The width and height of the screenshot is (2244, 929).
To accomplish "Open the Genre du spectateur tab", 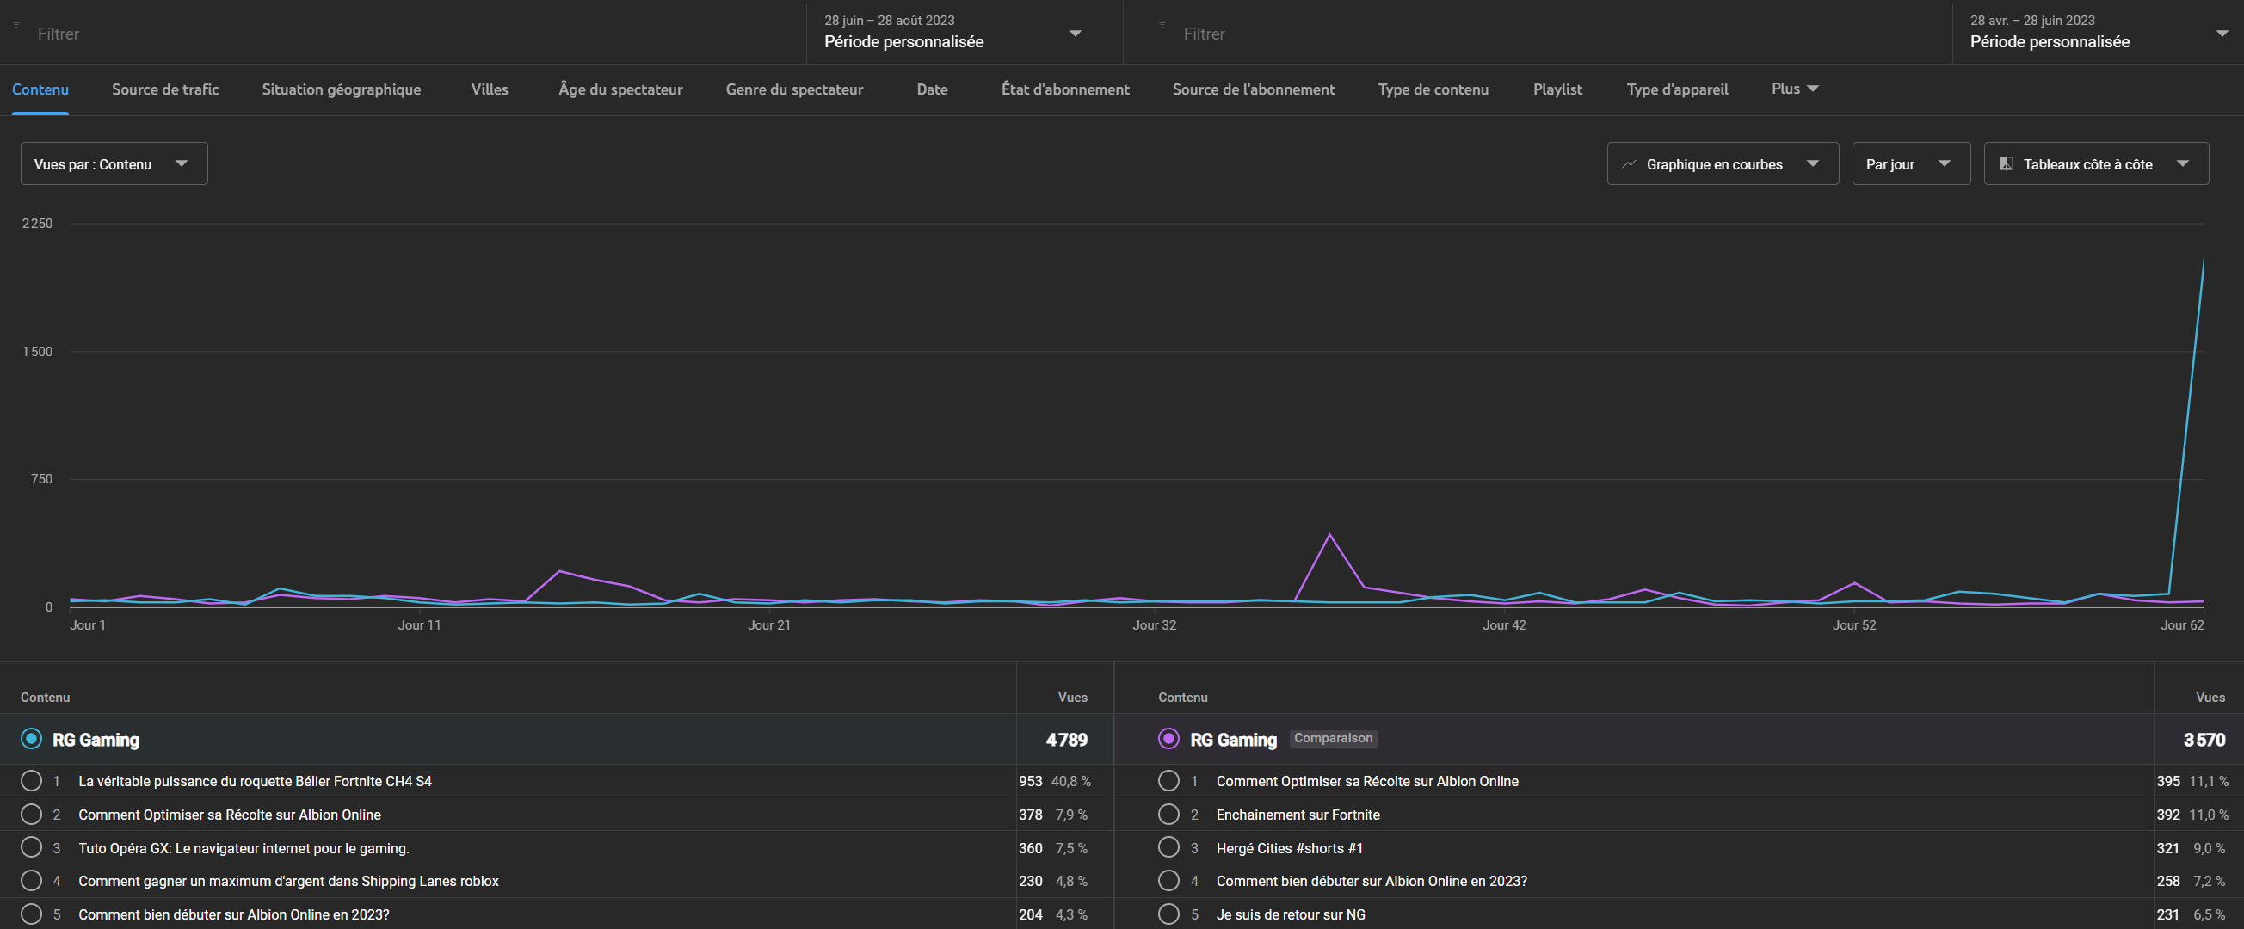I will coord(794,89).
